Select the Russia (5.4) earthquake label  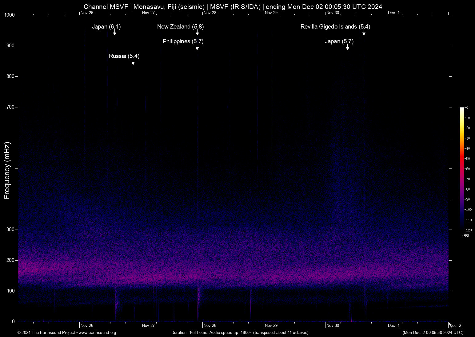click(x=124, y=56)
